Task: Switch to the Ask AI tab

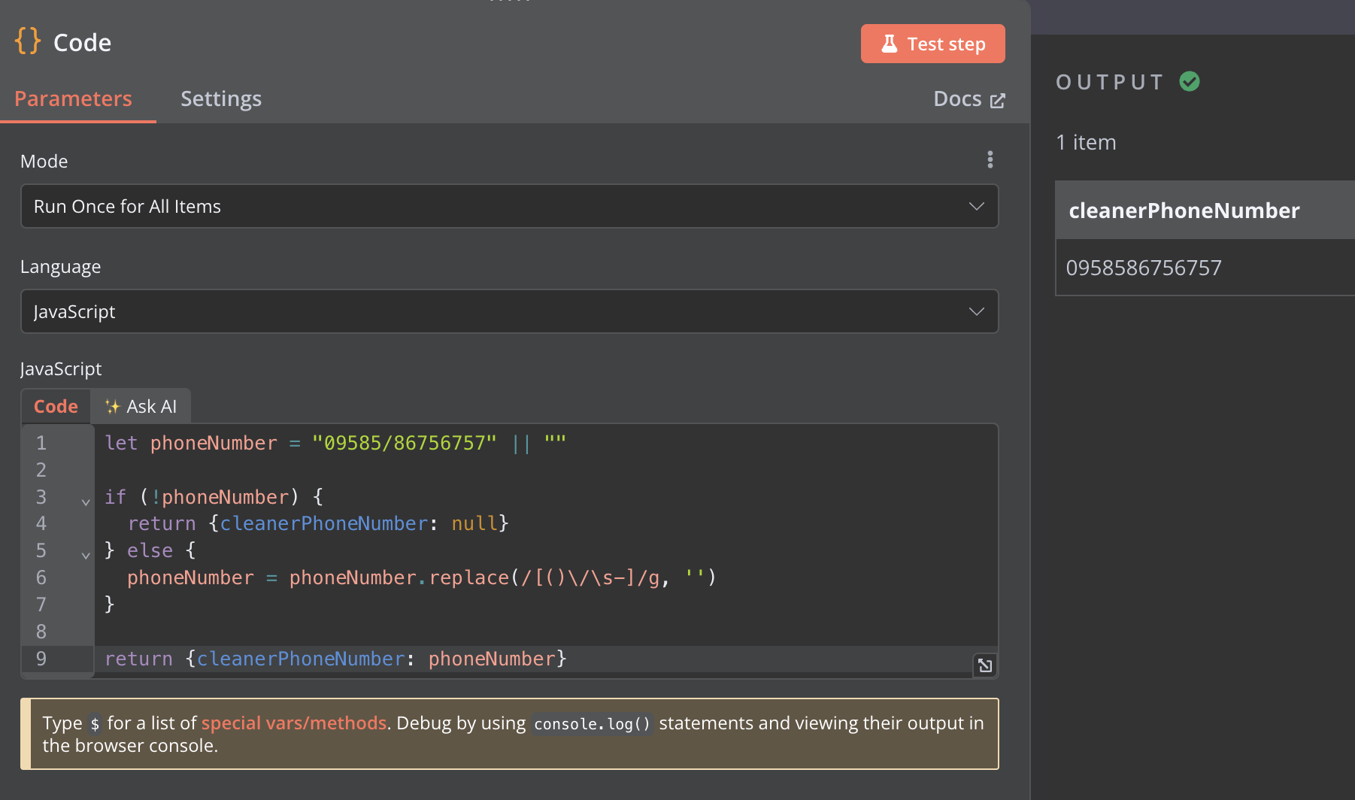Action: pos(141,406)
